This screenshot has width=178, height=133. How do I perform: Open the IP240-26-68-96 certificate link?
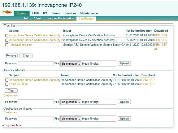18,84
